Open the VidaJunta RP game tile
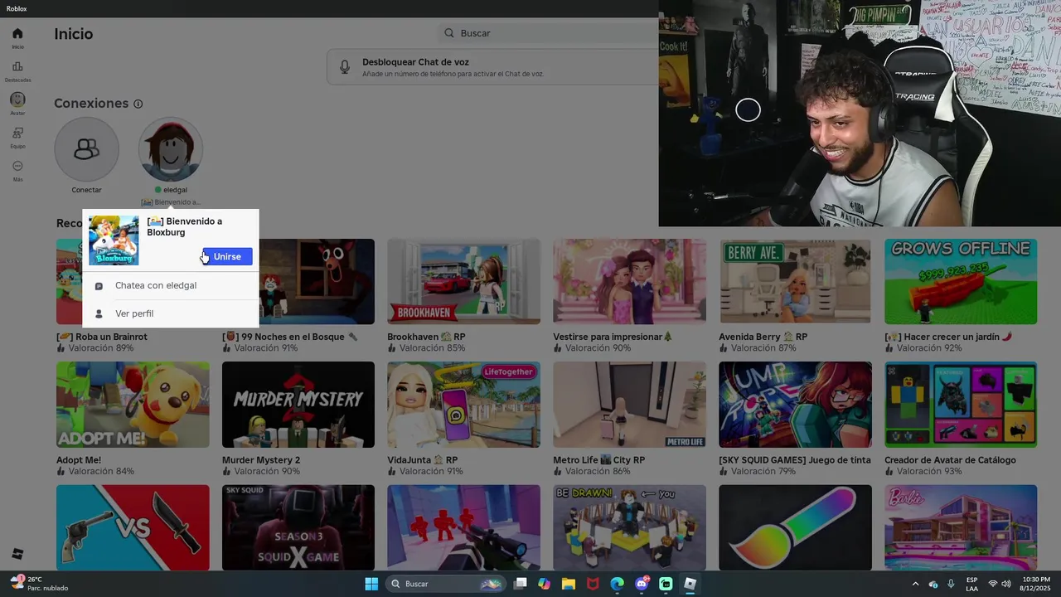This screenshot has width=1061, height=597. pyautogui.click(x=463, y=405)
